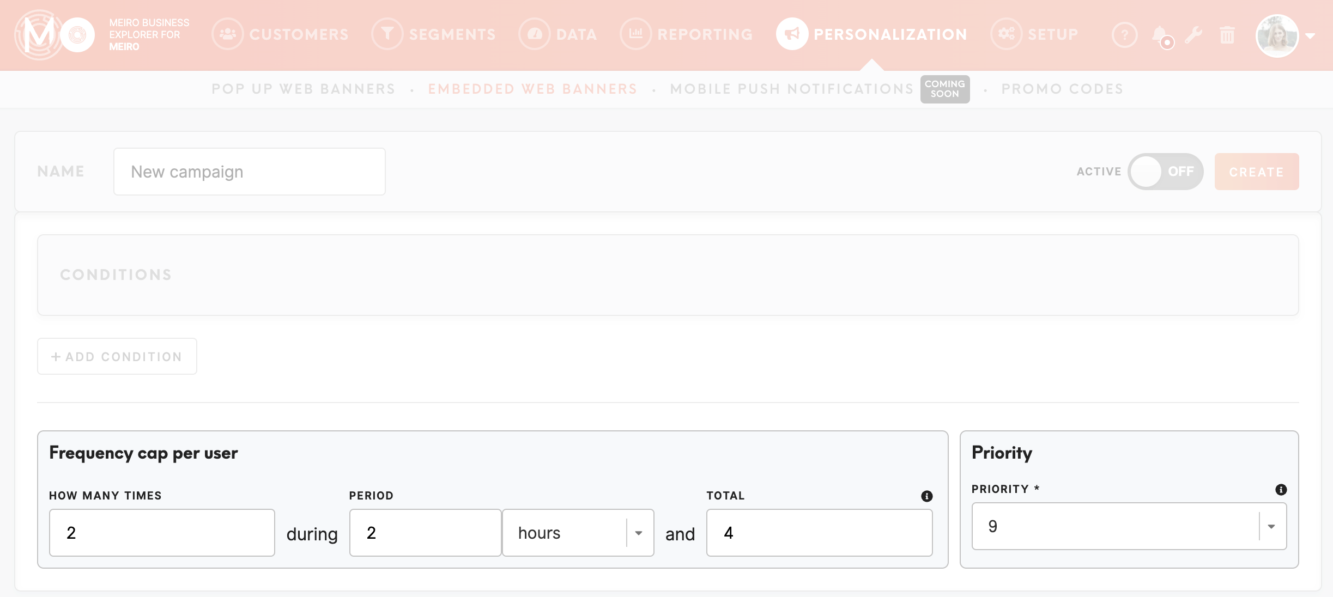Show the Priority info tooltip icon
The height and width of the screenshot is (597, 1333).
(x=1281, y=489)
